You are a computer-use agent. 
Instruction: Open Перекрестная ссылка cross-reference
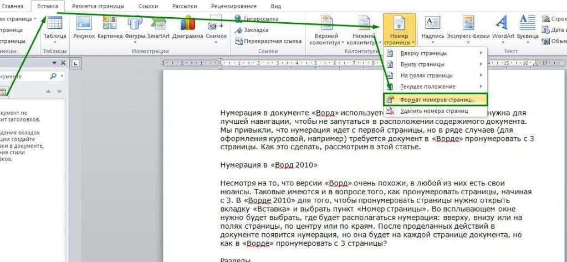point(268,41)
